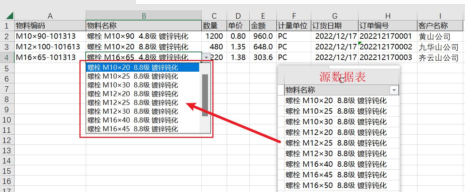The image size is (465, 192).
Task: Select cell M16×65-101313
Action: pos(50,57)
